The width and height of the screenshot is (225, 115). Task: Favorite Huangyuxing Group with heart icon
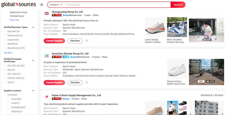pos(87,41)
